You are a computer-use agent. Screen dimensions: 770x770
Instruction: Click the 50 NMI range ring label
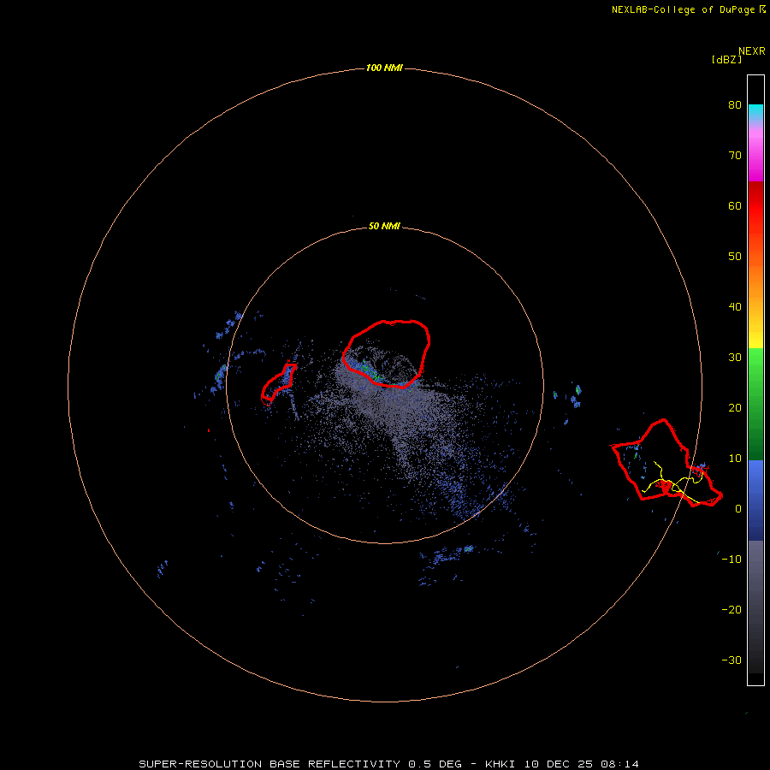coord(384,227)
